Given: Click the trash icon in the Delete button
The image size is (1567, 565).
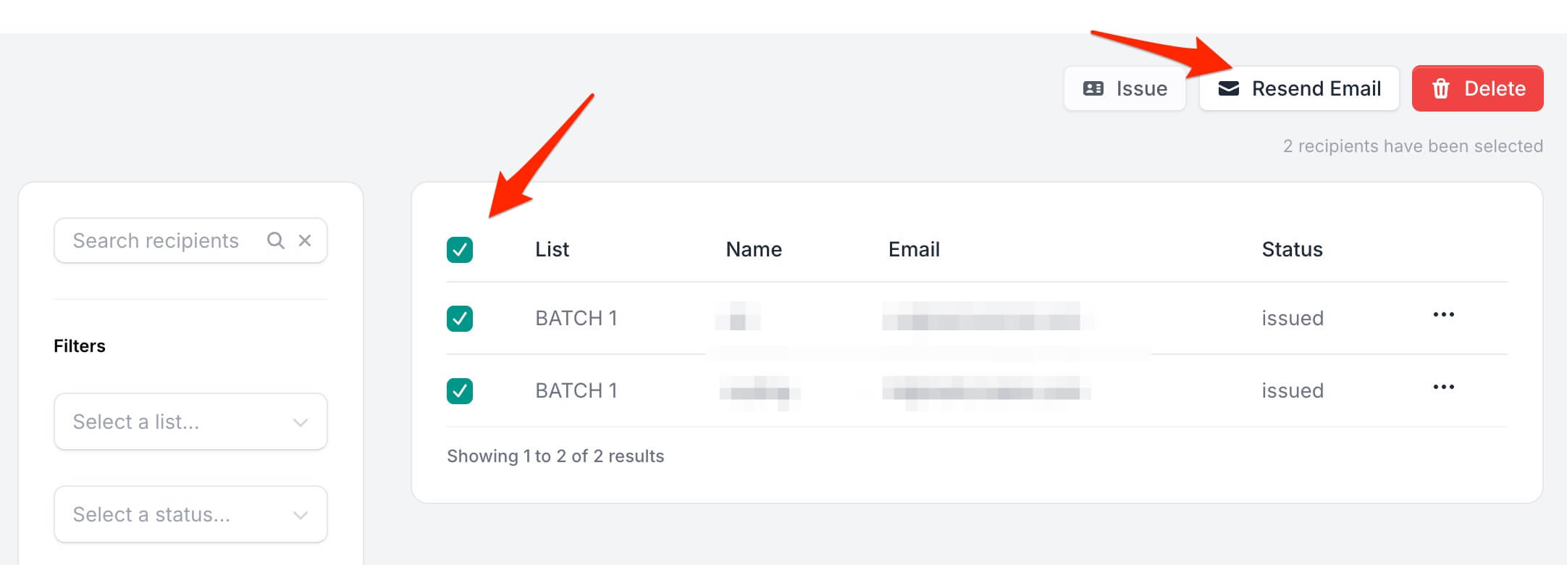Looking at the screenshot, I should tap(1441, 88).
